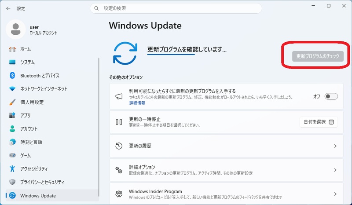Open the 日付を選択 pause date dropdown

[319, 122]
